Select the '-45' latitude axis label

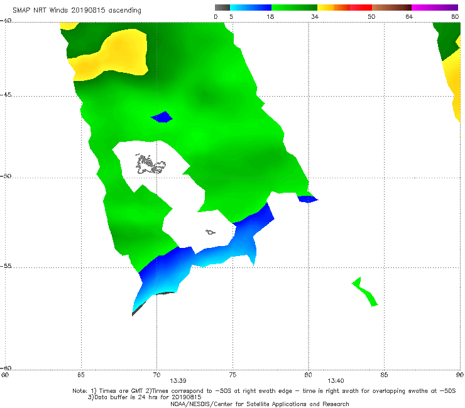[x=6, y=95]
